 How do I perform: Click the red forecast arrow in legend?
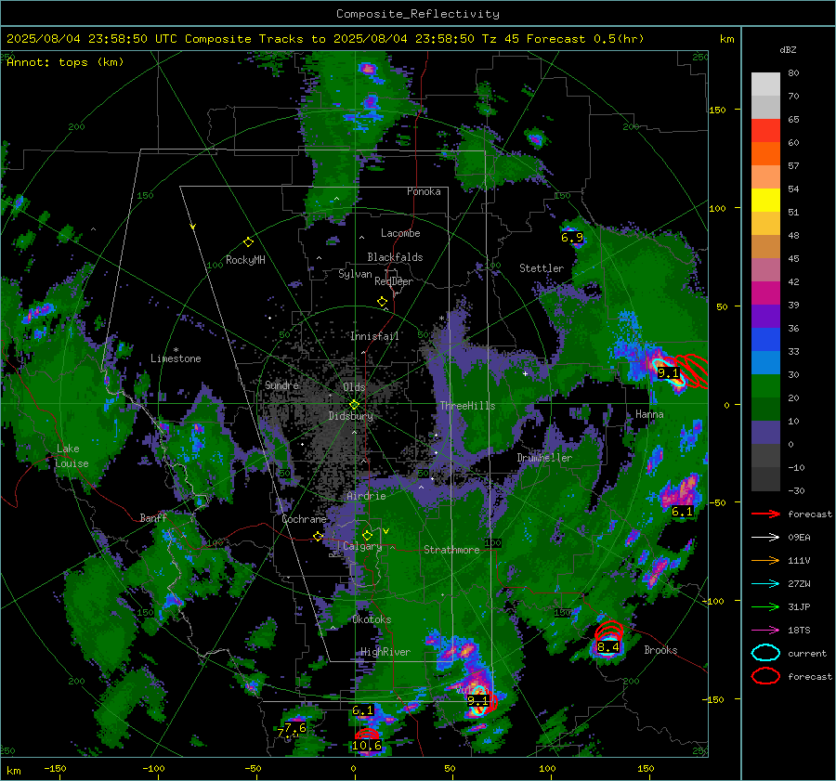tap(765, 514)
